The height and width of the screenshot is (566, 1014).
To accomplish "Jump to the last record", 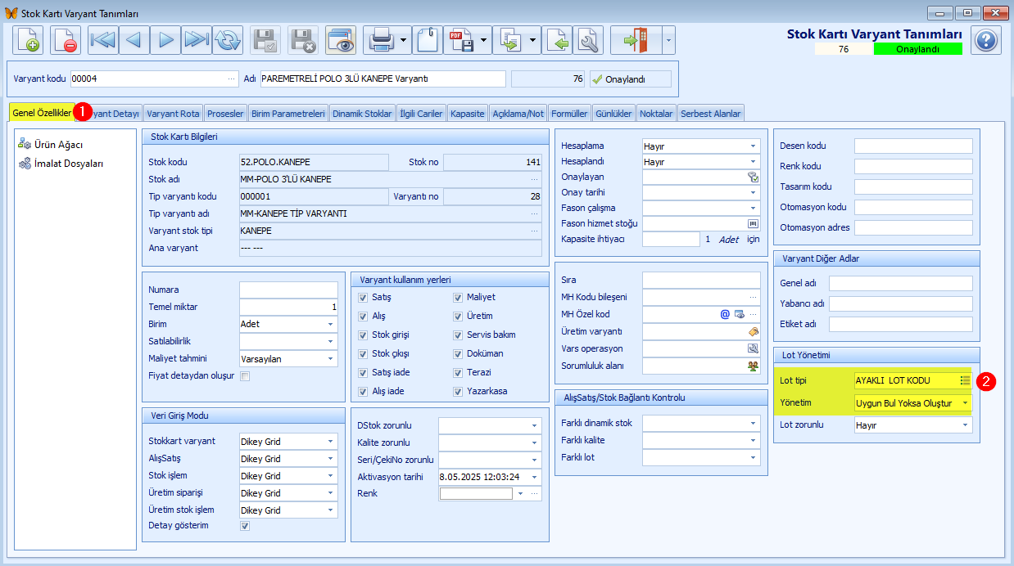I will coord(197,39).
